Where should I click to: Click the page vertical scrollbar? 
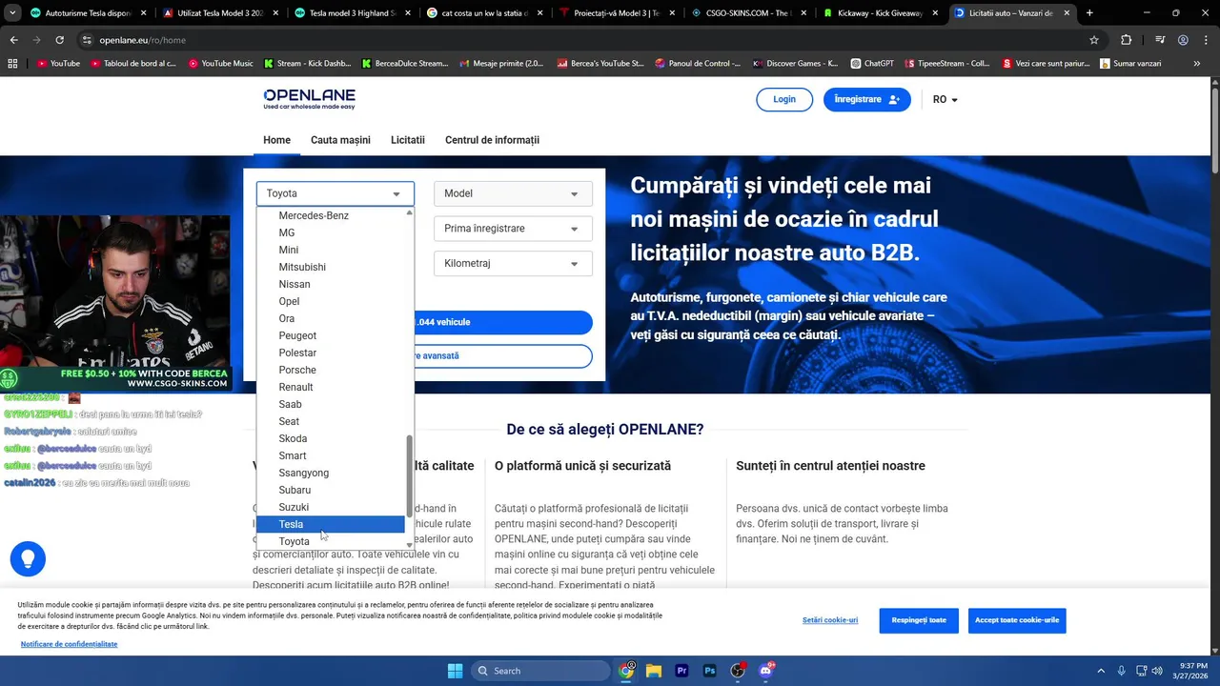click(1214, 129)
